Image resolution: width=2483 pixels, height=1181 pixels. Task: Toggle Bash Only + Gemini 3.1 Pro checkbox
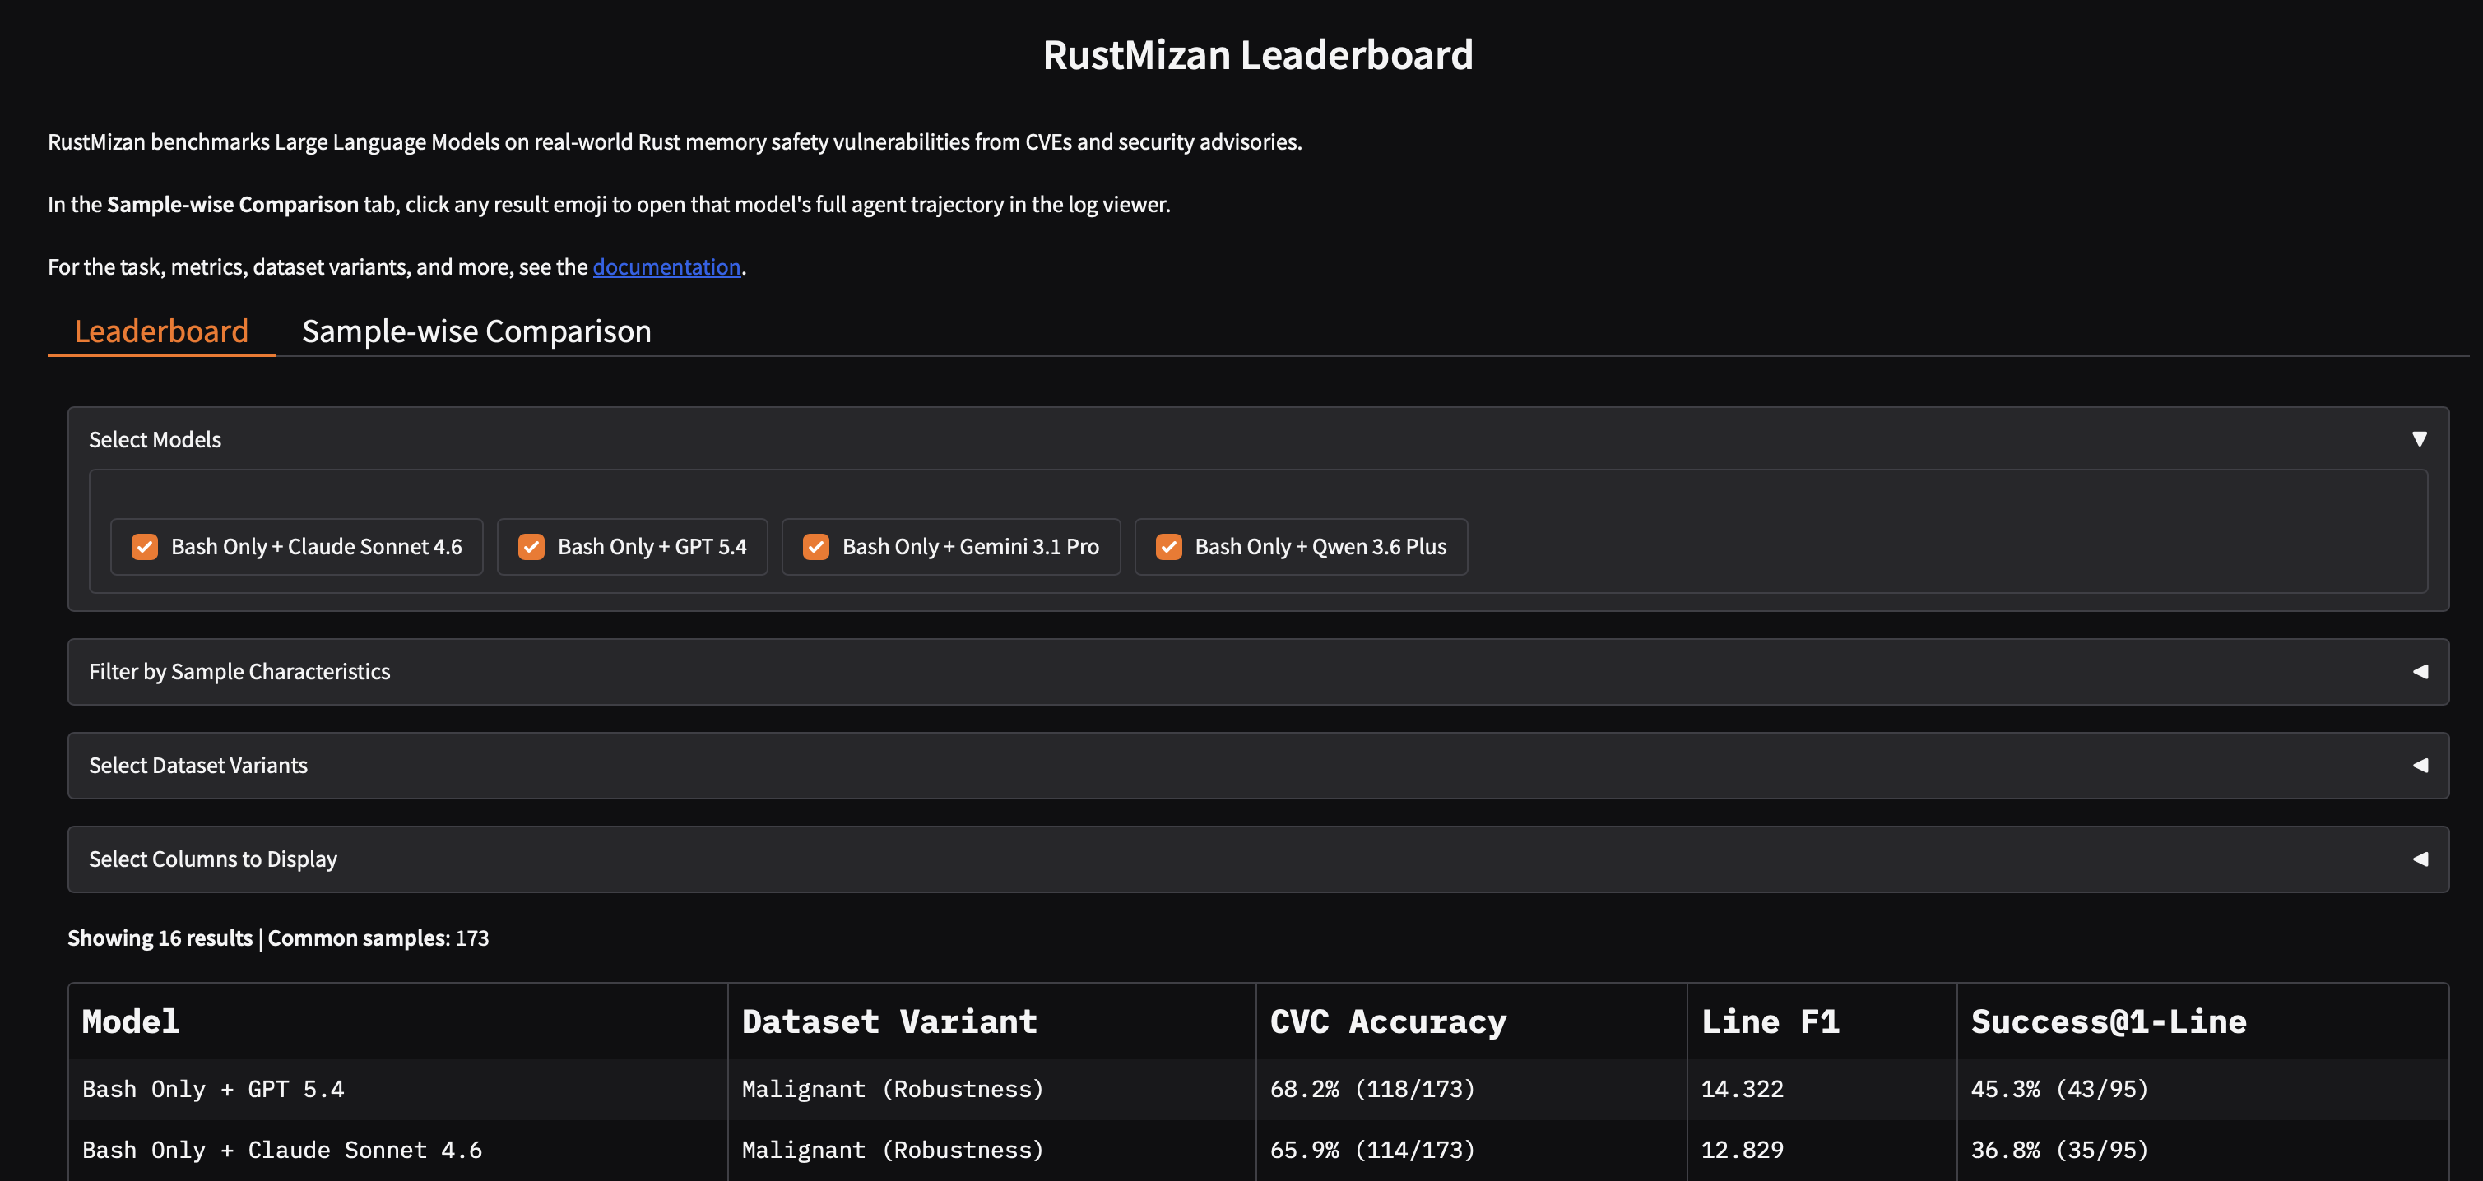[x=815, y=546]
